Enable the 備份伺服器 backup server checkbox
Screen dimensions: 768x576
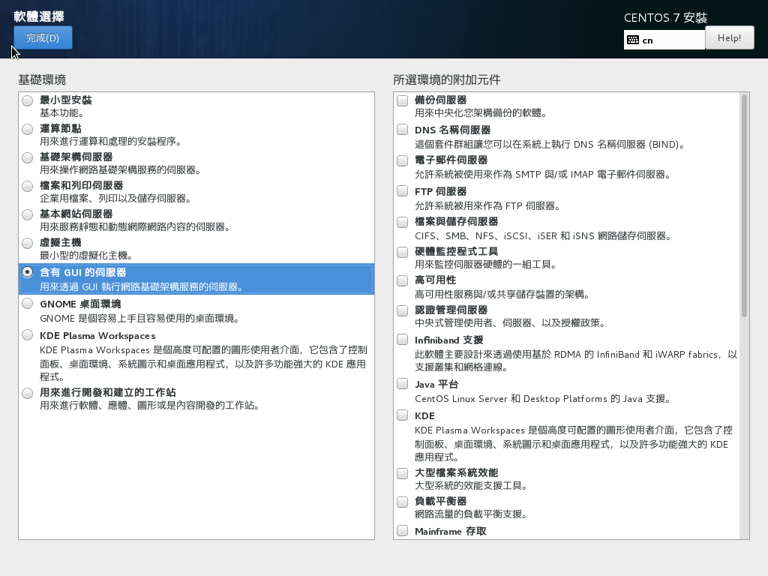(403, 100)
